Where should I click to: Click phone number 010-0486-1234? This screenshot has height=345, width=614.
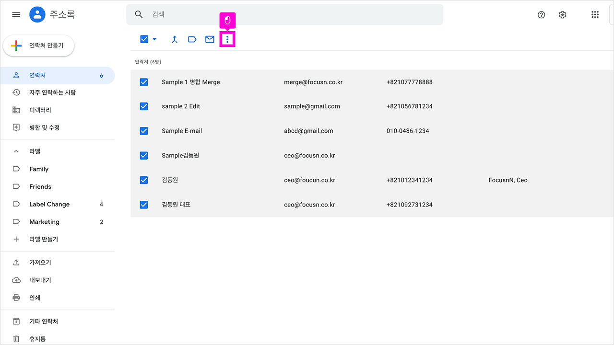(408, 131)
